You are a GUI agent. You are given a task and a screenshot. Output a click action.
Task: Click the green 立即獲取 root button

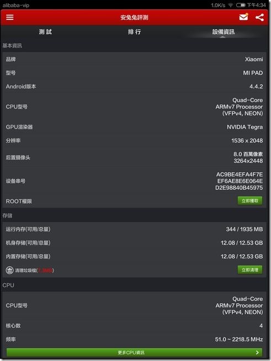pyautogui.click(x=250, y=201)
